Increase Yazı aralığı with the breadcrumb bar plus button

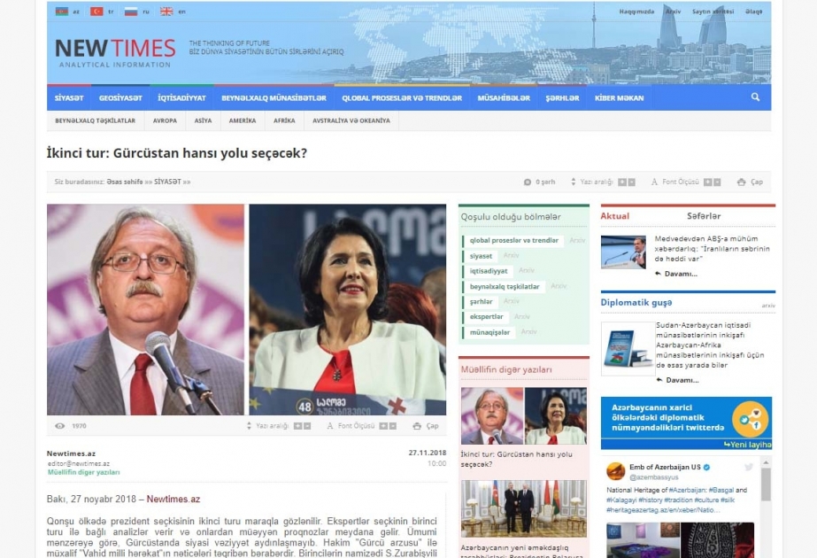[622, 182]
